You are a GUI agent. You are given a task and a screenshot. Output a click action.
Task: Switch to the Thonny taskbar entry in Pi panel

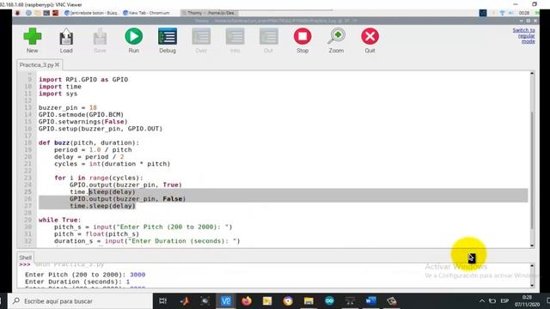[210, 13]
